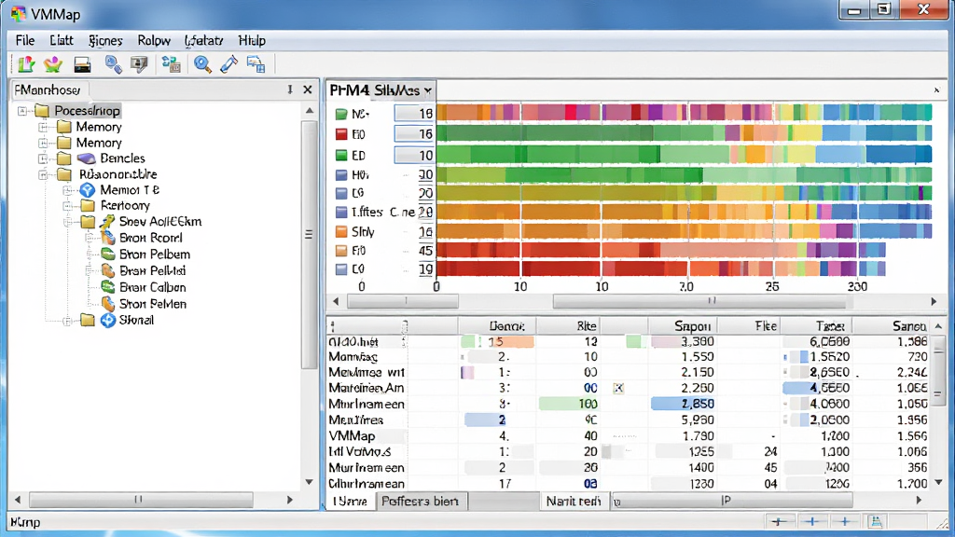Click the Klmp status bar text
The width and height of the screenshot is (955, 537).
tap(25, 522)
